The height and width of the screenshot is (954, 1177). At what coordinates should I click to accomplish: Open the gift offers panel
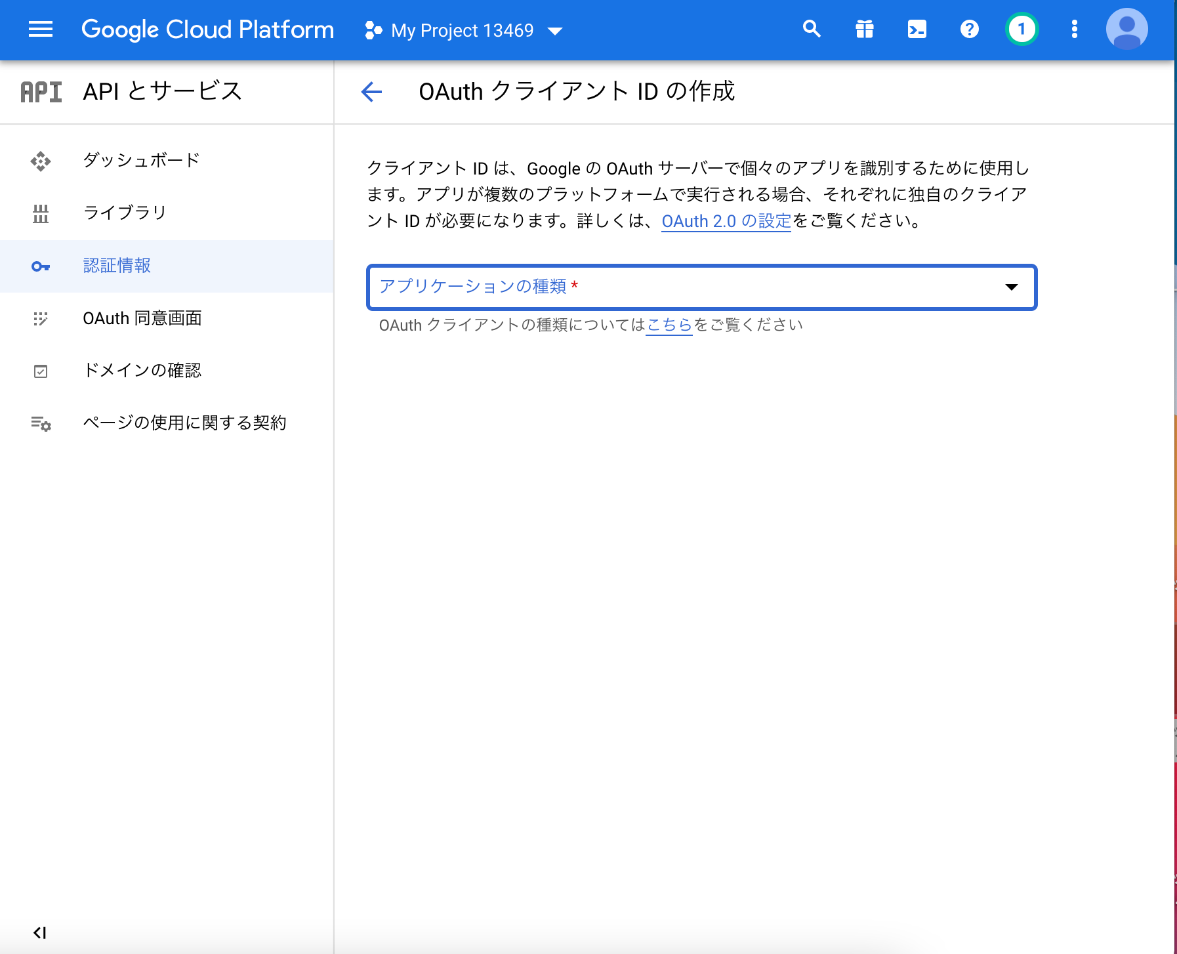865,30
